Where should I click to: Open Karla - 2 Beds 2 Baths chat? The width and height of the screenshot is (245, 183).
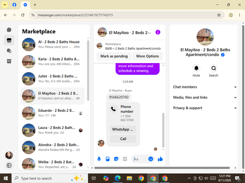[x=52, y=61]
